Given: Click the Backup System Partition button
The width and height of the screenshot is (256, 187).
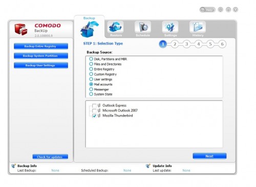Looking at the screenshot, I should pyautogui.click(x=41, y=56).
